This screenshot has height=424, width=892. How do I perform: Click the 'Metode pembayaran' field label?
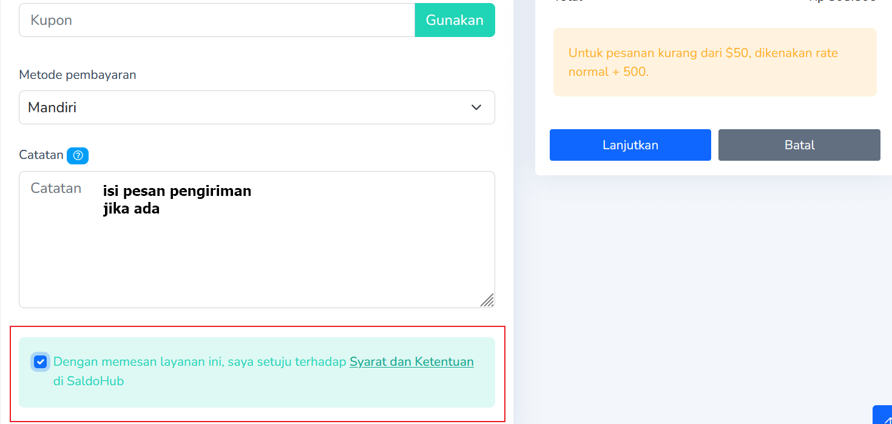78,75
